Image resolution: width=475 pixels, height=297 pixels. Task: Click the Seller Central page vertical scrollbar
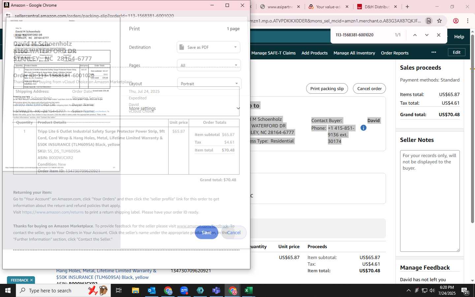[472, 129]
